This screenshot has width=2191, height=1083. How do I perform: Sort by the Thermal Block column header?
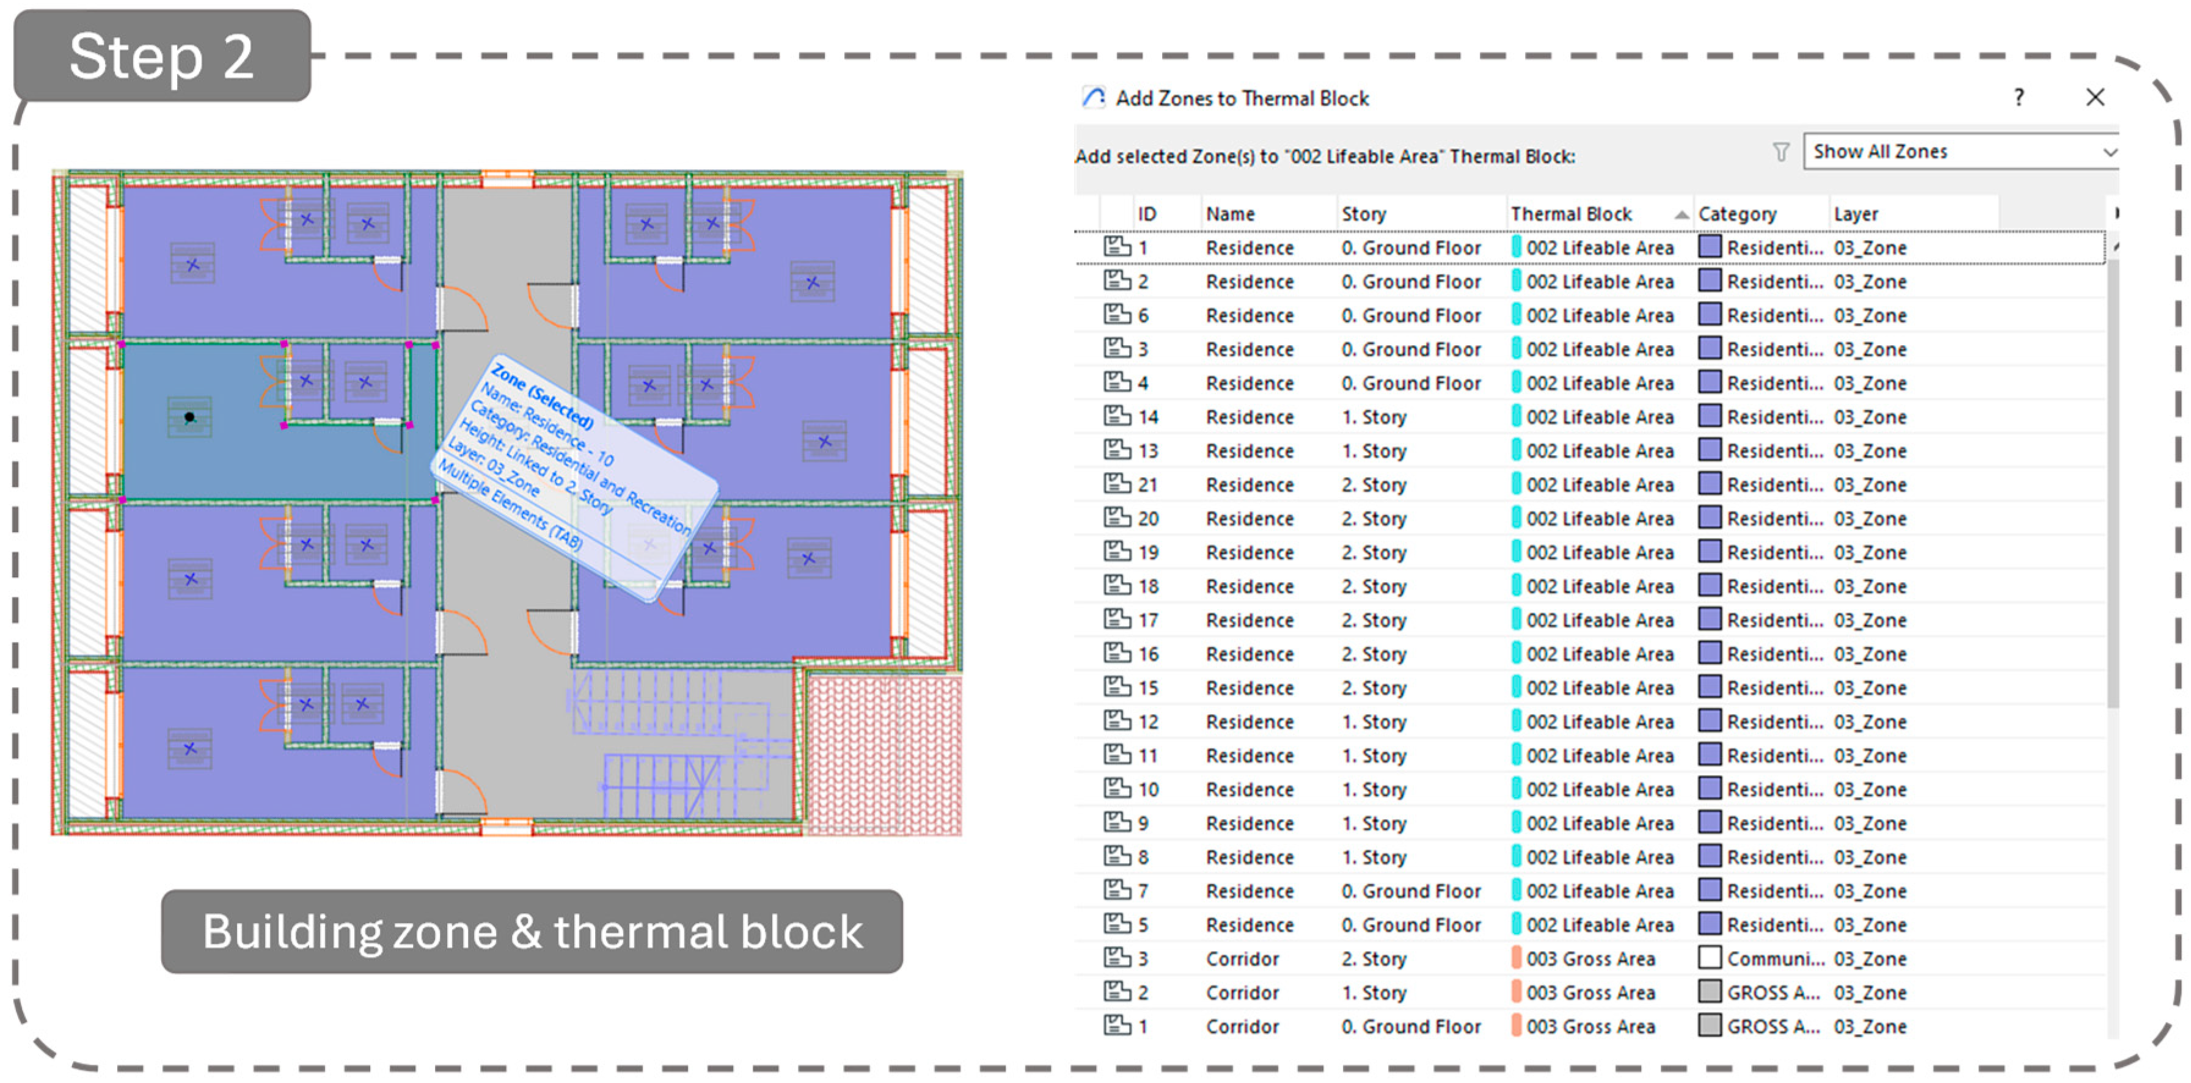pyautogui.click(x=1570, y=214)
